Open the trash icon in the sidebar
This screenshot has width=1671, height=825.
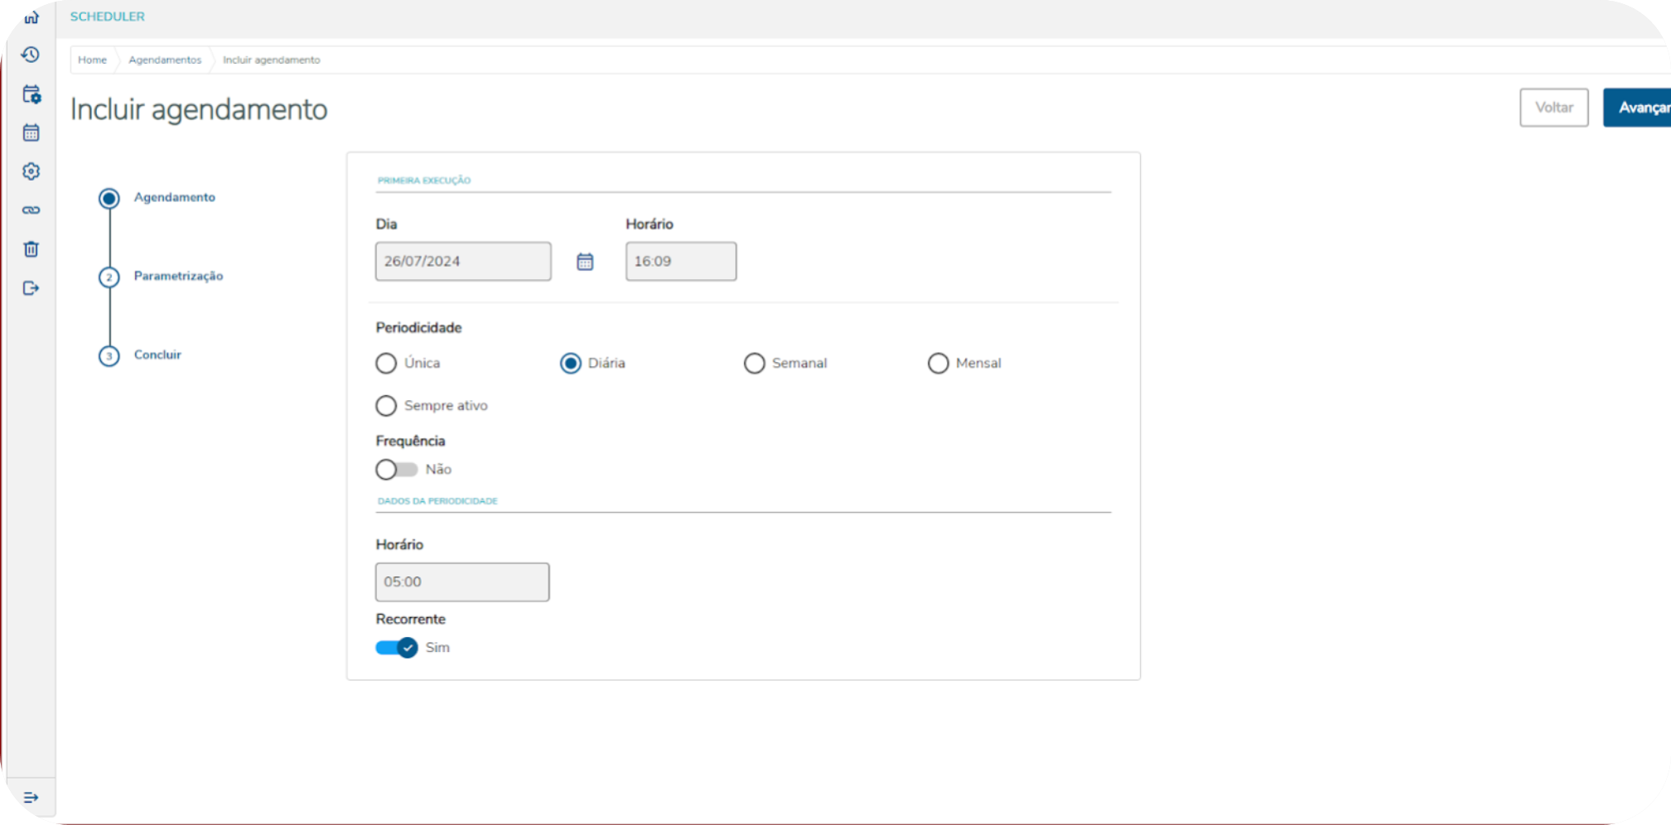[31, 248]
